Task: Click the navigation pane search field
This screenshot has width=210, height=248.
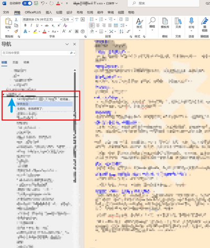Action: click(x=39, y=53)
